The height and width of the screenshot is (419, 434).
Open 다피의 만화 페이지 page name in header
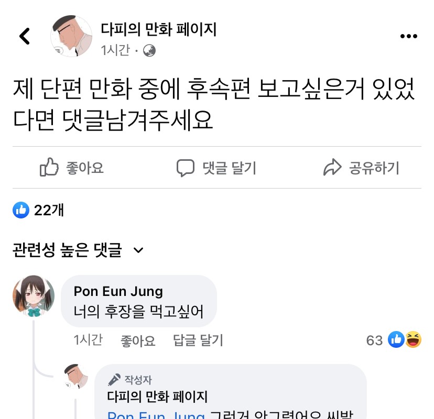coord(158,29)
